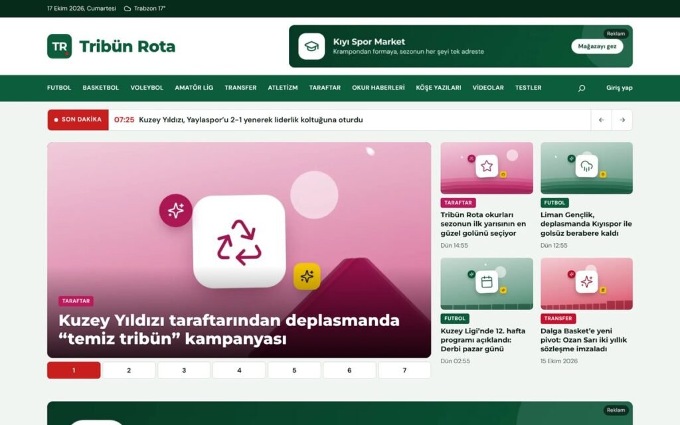
Task: Open the TESTLER menu item
Action: [x=528, y=88]
